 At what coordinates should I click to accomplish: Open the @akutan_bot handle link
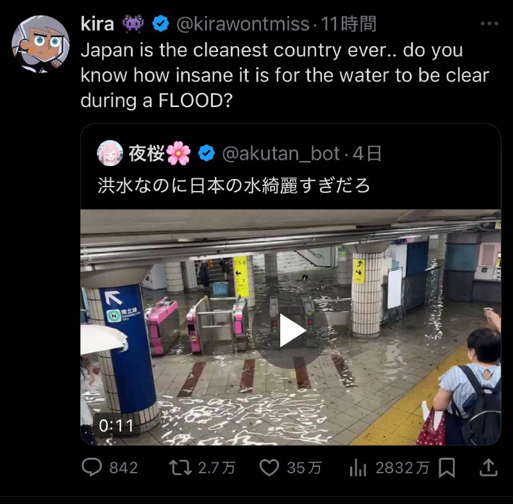281,153
